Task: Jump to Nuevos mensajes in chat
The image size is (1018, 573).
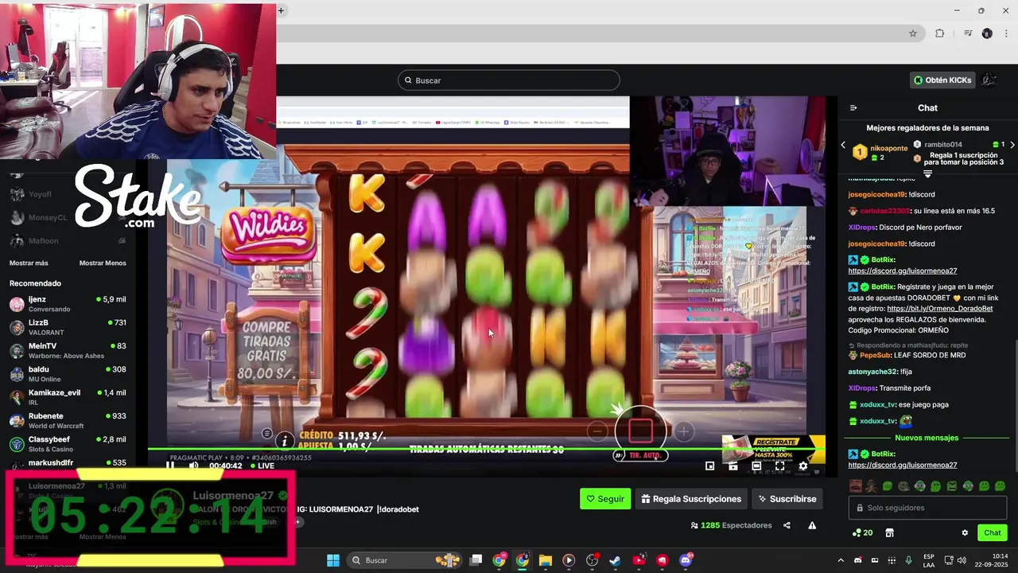Action: click(927, 438)
